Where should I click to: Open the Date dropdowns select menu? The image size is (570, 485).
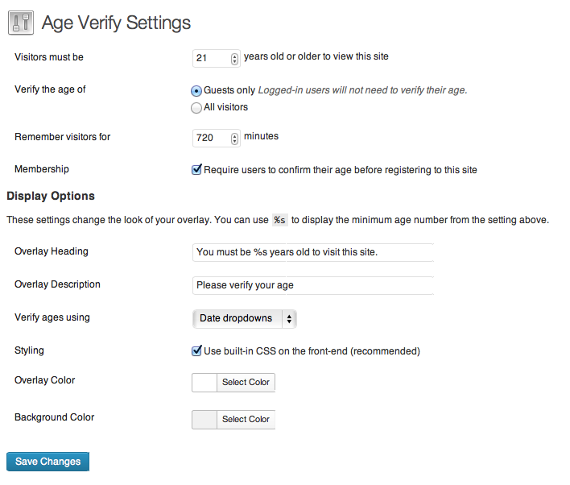(x=245, y=319)
